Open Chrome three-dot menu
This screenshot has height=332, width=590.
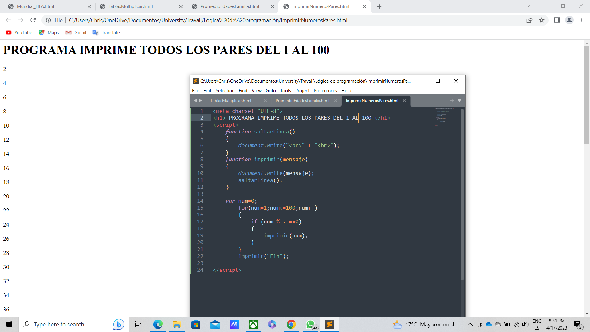(581, 20)
